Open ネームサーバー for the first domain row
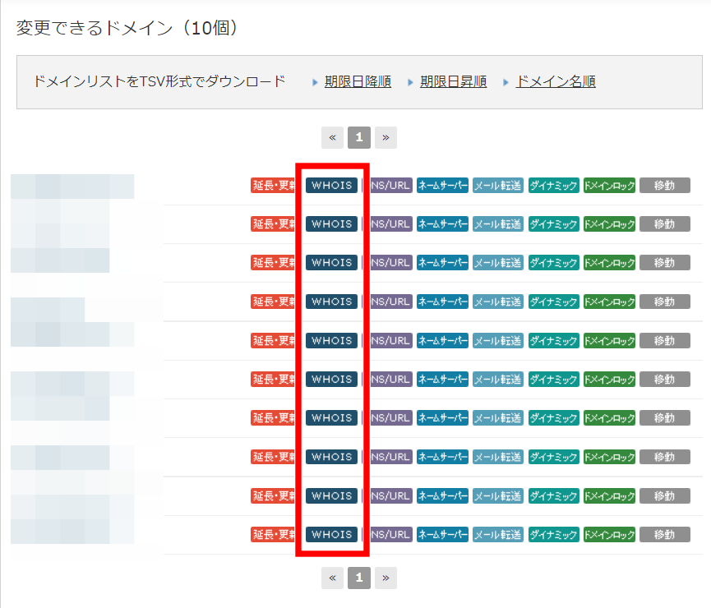This screenshot has height=608, width=711. (x=442, y=186)
